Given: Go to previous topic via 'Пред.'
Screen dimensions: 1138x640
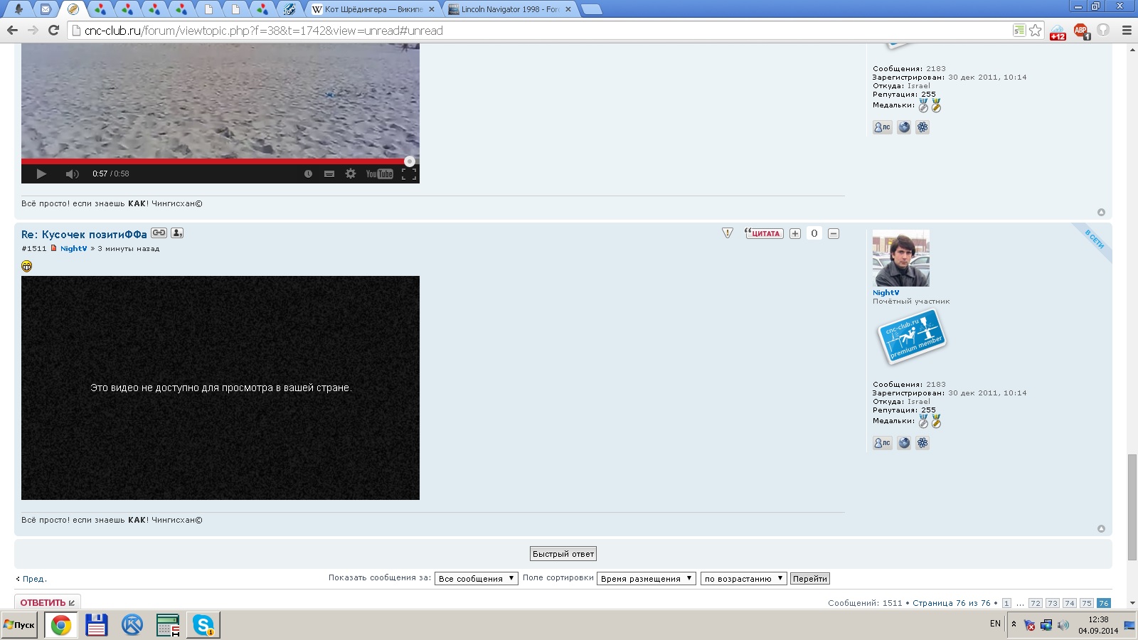Looking at the screenshot, I should [31, 579].
